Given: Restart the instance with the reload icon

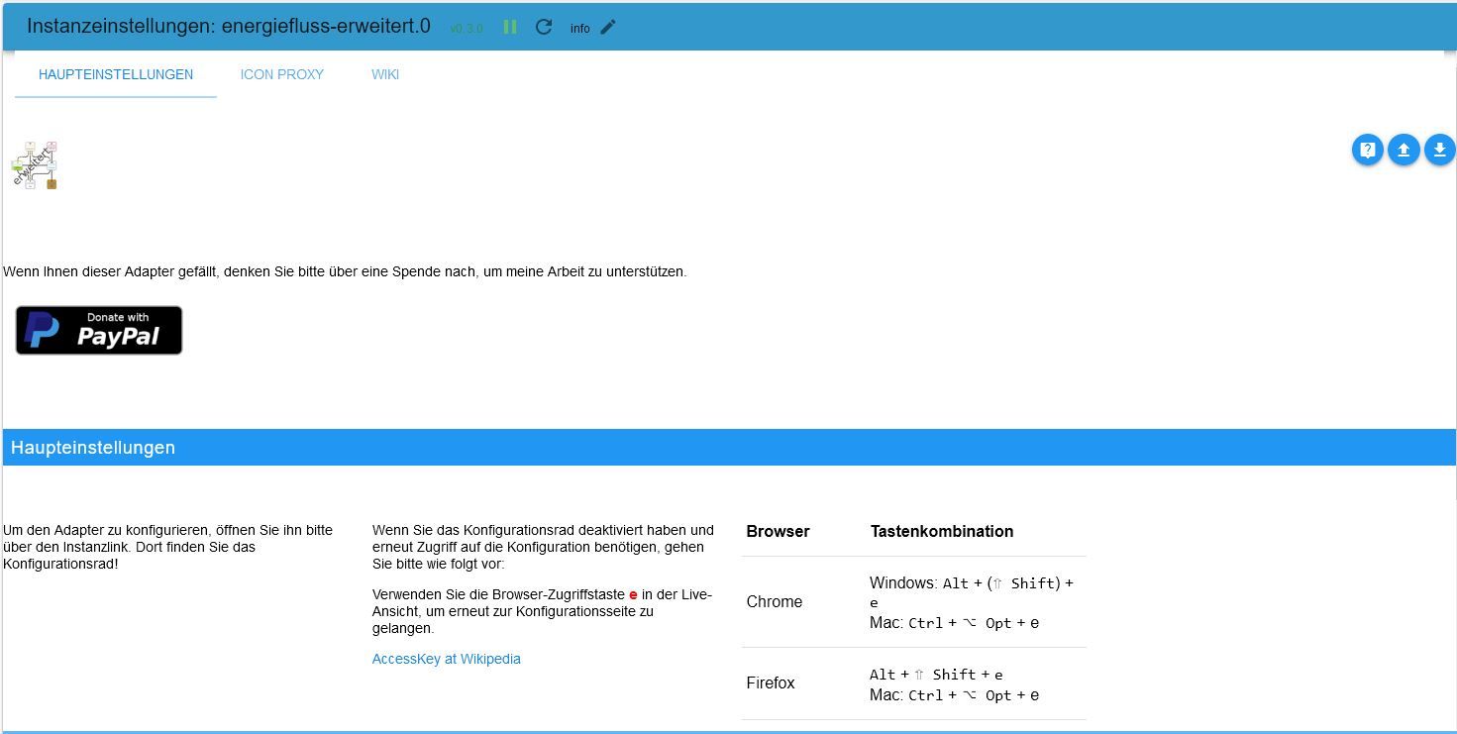Looking at the screenshot, I should coord(544,27).
